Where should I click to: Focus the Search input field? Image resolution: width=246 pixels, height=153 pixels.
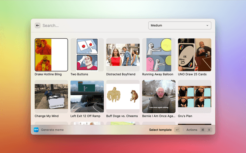92,26
